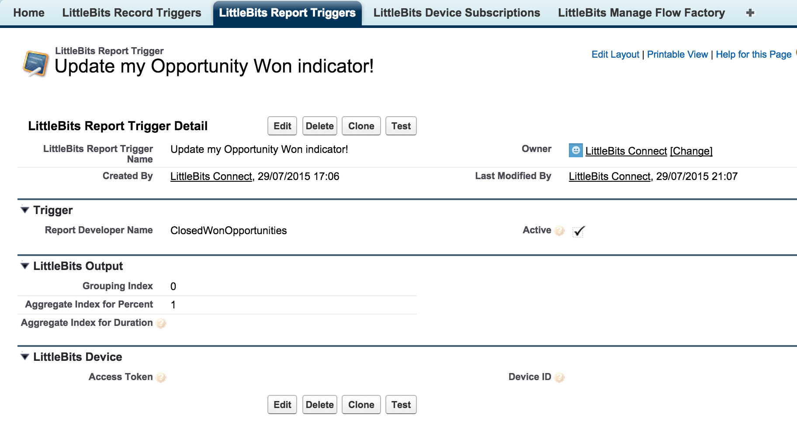Viewport: 797px width, 422px height.
Task: Open the LittleBits Record Triggers tab
Action: (132, 13)
